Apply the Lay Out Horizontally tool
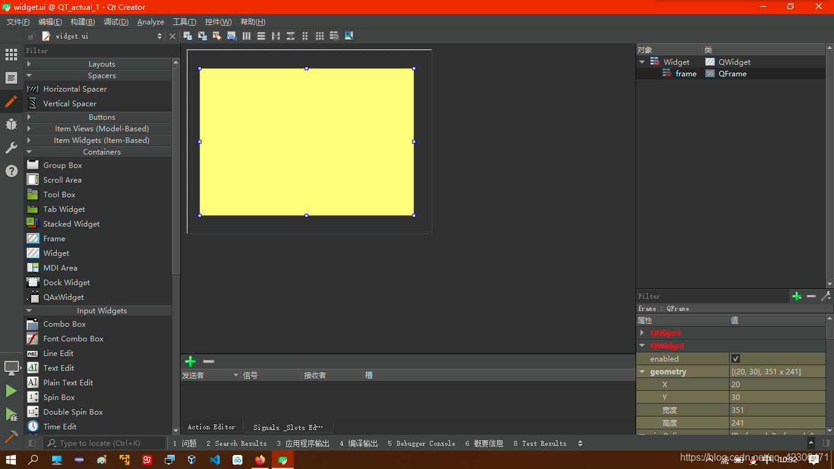This screenshot has height=469, width=834. click(246, 35)
